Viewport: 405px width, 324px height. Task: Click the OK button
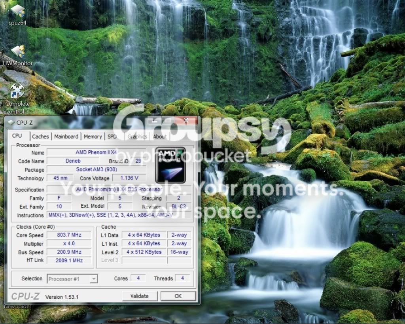click(x=178, y=296)
